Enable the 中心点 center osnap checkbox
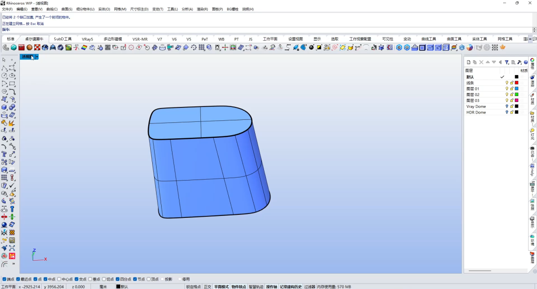Viewport: 537px width, 289px height. (x=59, y=279)
